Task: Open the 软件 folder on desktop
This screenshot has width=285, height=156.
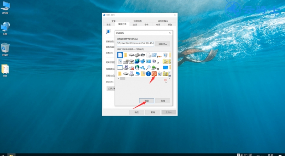Action: (5, 71)
